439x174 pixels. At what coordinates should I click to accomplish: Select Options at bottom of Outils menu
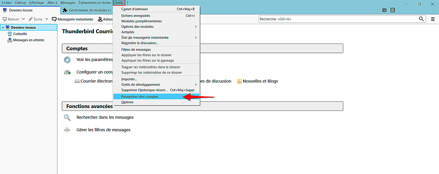157,102
